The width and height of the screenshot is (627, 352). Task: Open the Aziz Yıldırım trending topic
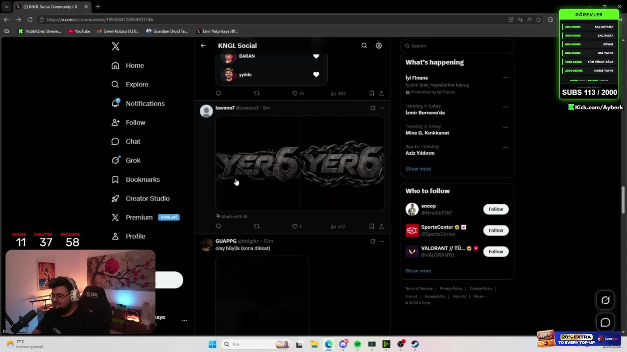coord(420,153)
